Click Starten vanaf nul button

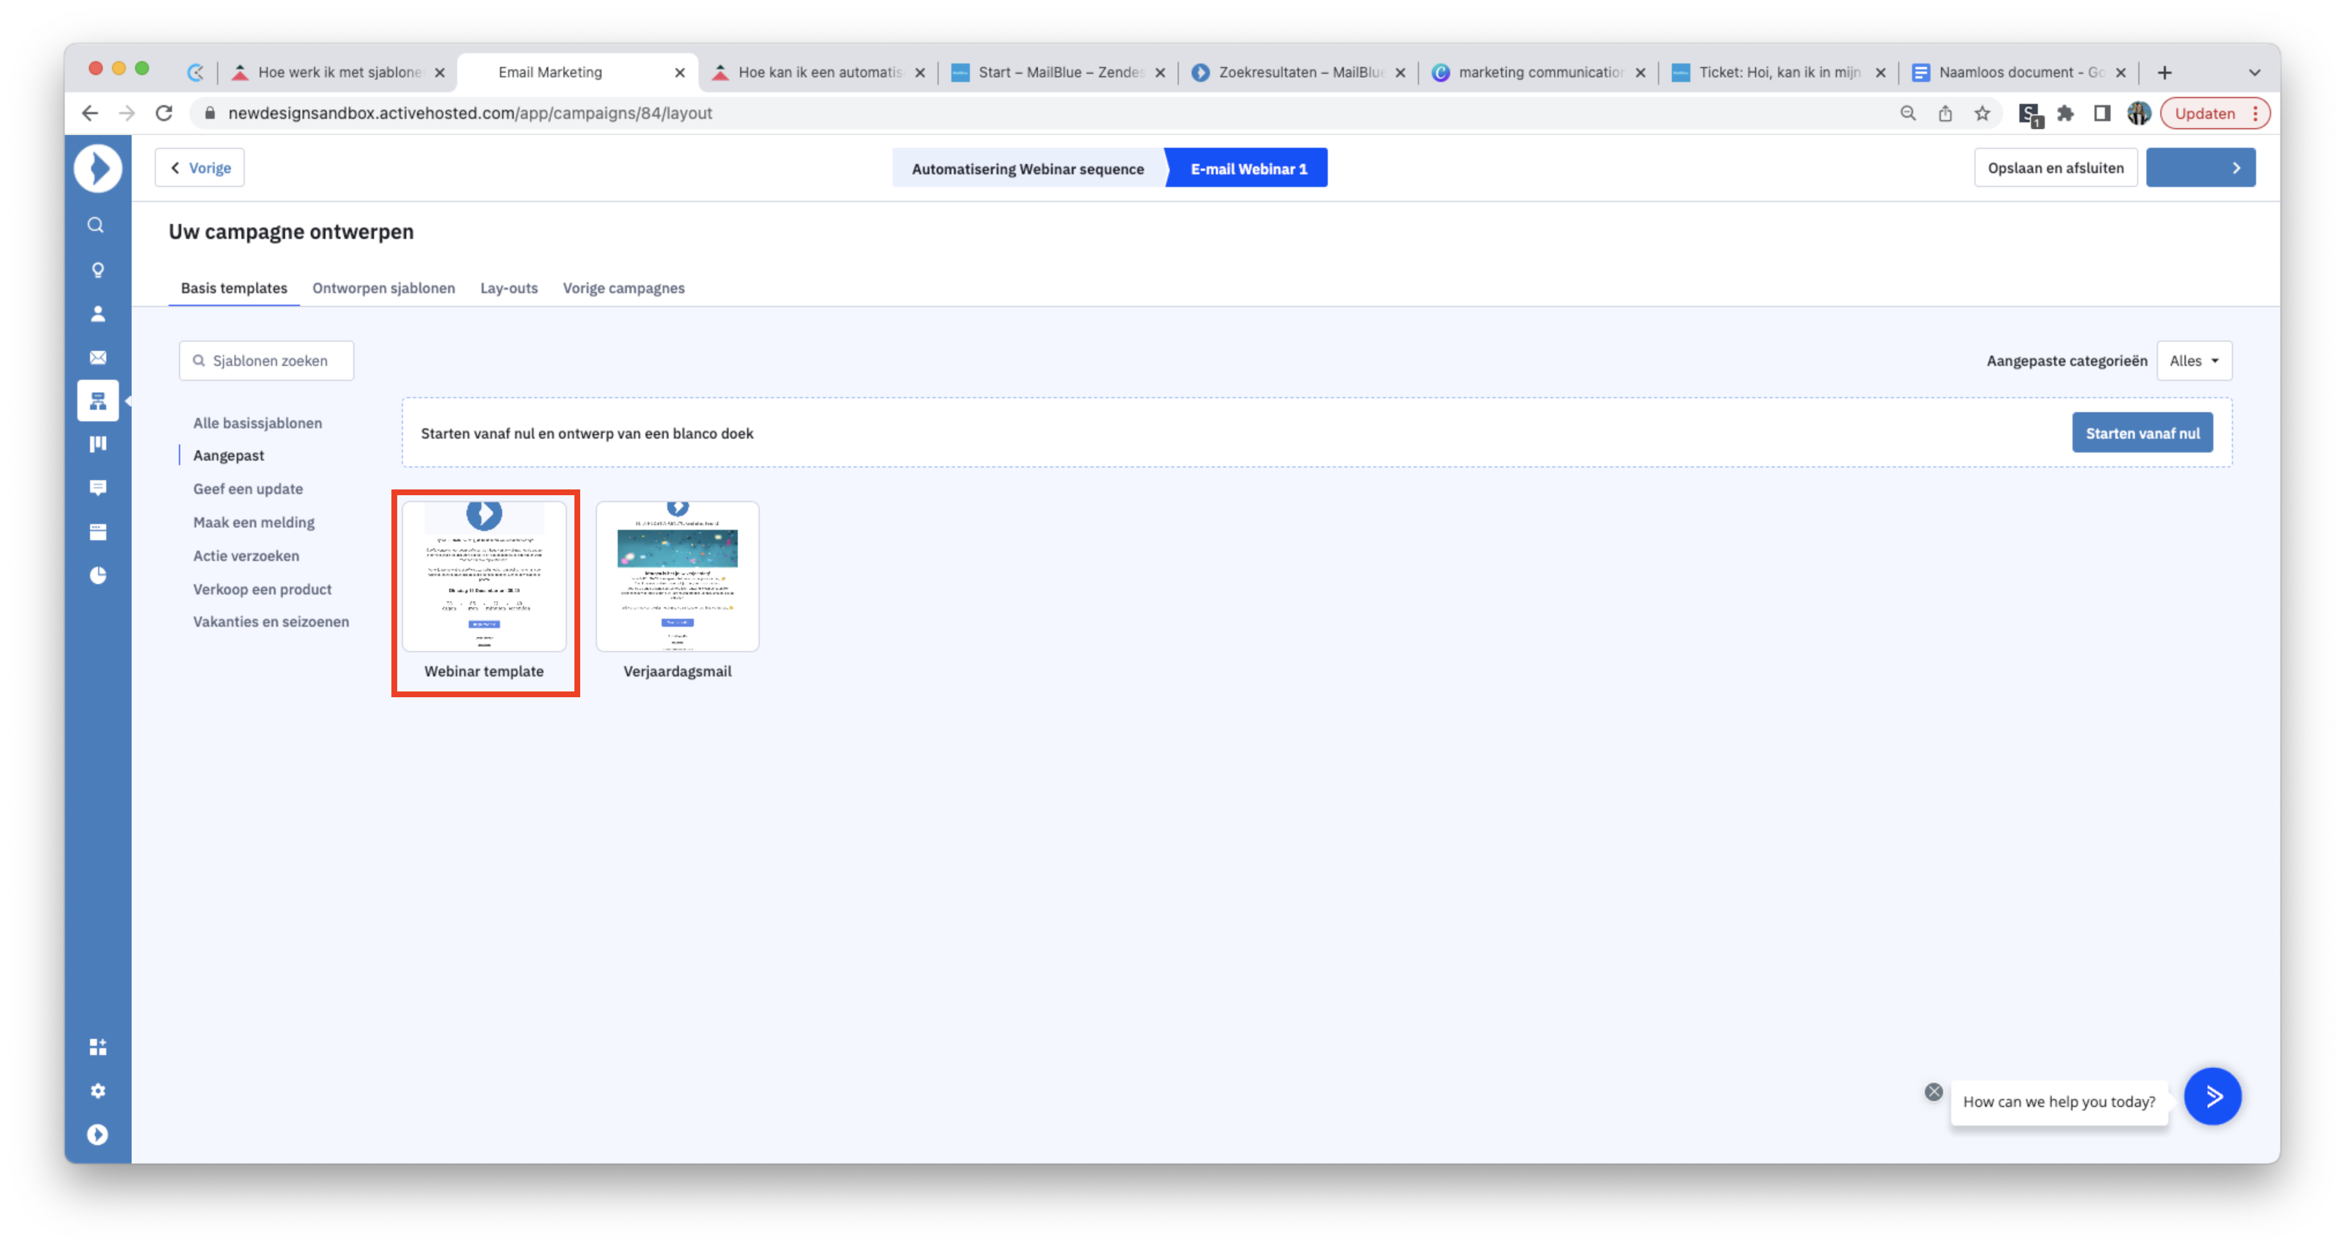2142,433
